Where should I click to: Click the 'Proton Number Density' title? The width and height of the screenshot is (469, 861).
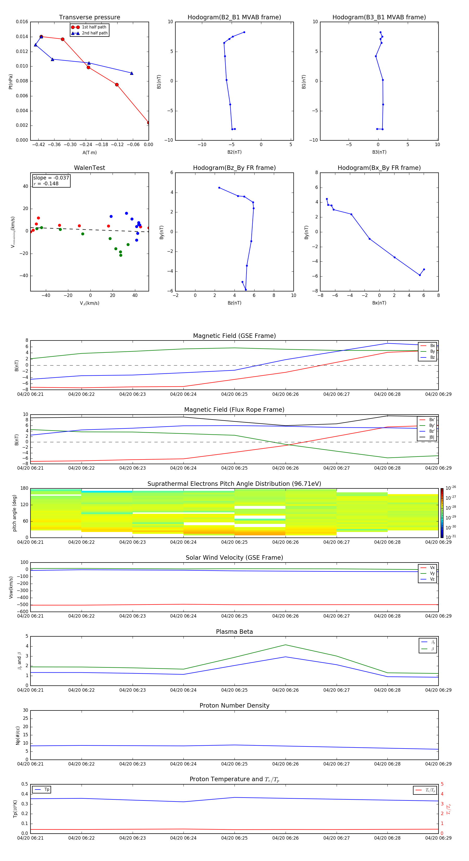(234, 706)
